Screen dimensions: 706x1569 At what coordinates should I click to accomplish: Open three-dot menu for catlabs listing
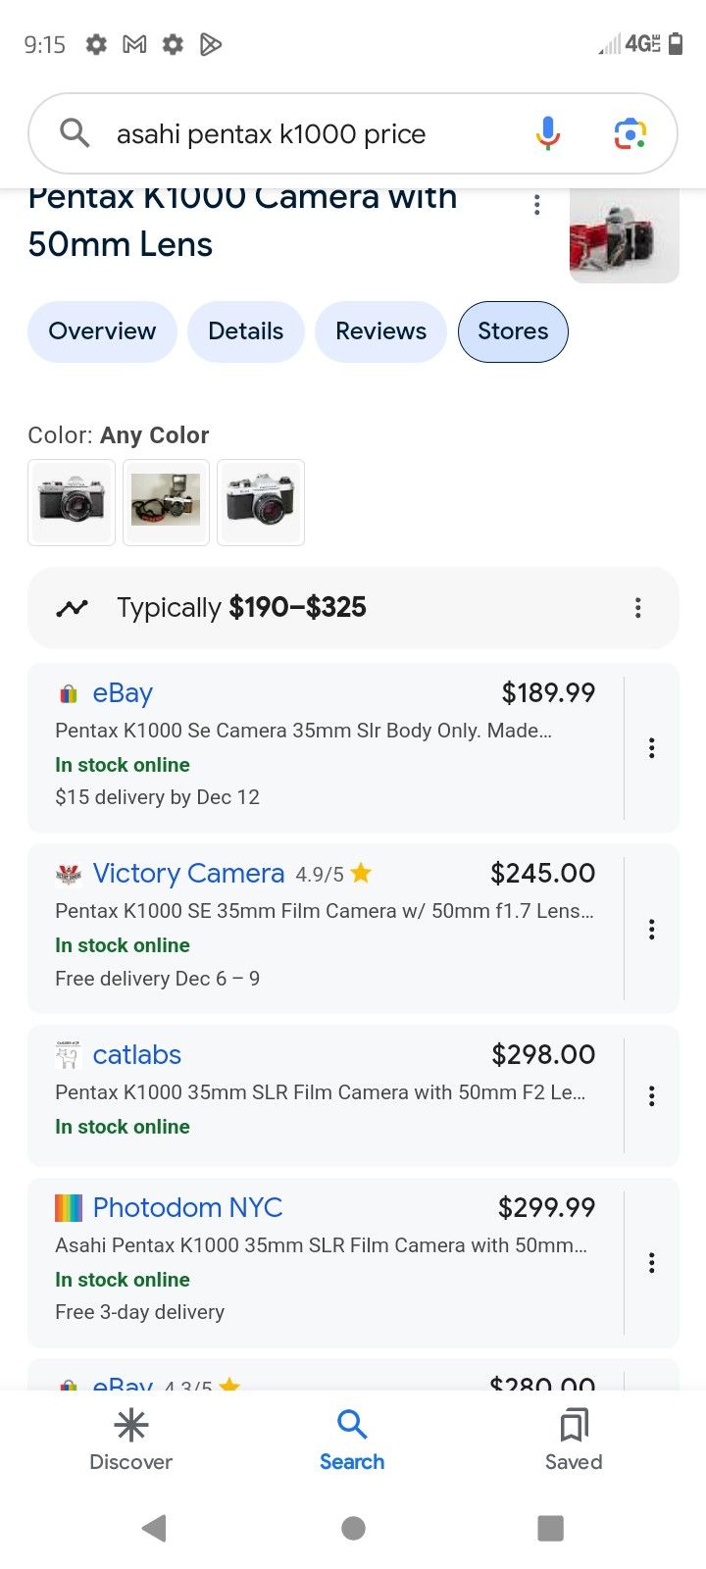coord(651,1095)
